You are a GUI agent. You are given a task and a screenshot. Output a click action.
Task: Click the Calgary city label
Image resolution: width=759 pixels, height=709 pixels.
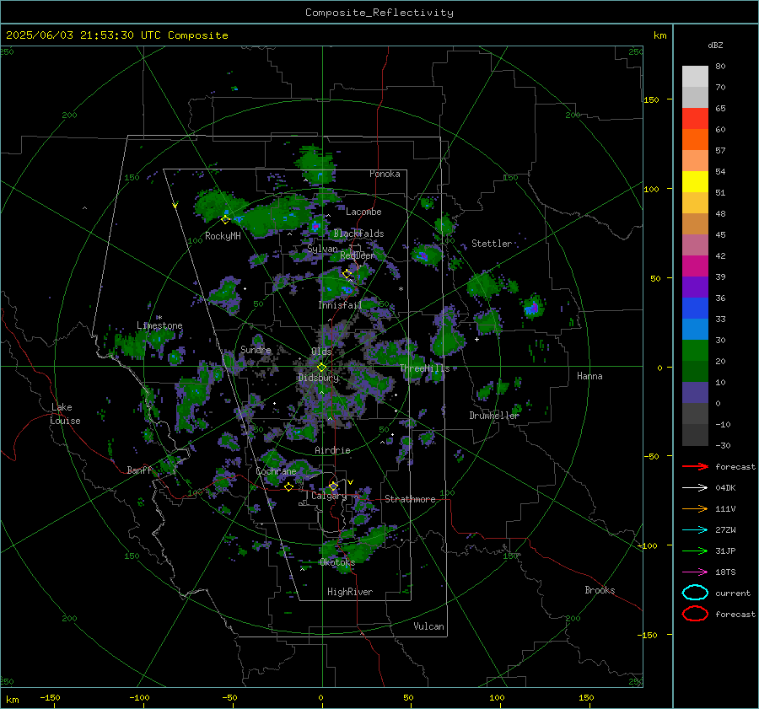click(x=329, y=496)
